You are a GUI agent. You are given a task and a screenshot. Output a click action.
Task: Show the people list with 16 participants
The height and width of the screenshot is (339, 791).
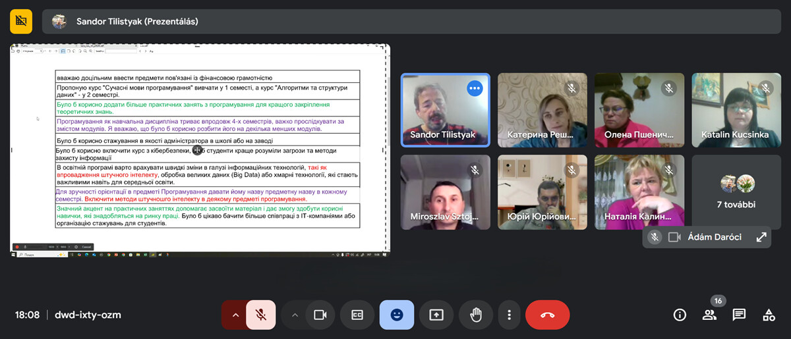click(x=709, y=315)
